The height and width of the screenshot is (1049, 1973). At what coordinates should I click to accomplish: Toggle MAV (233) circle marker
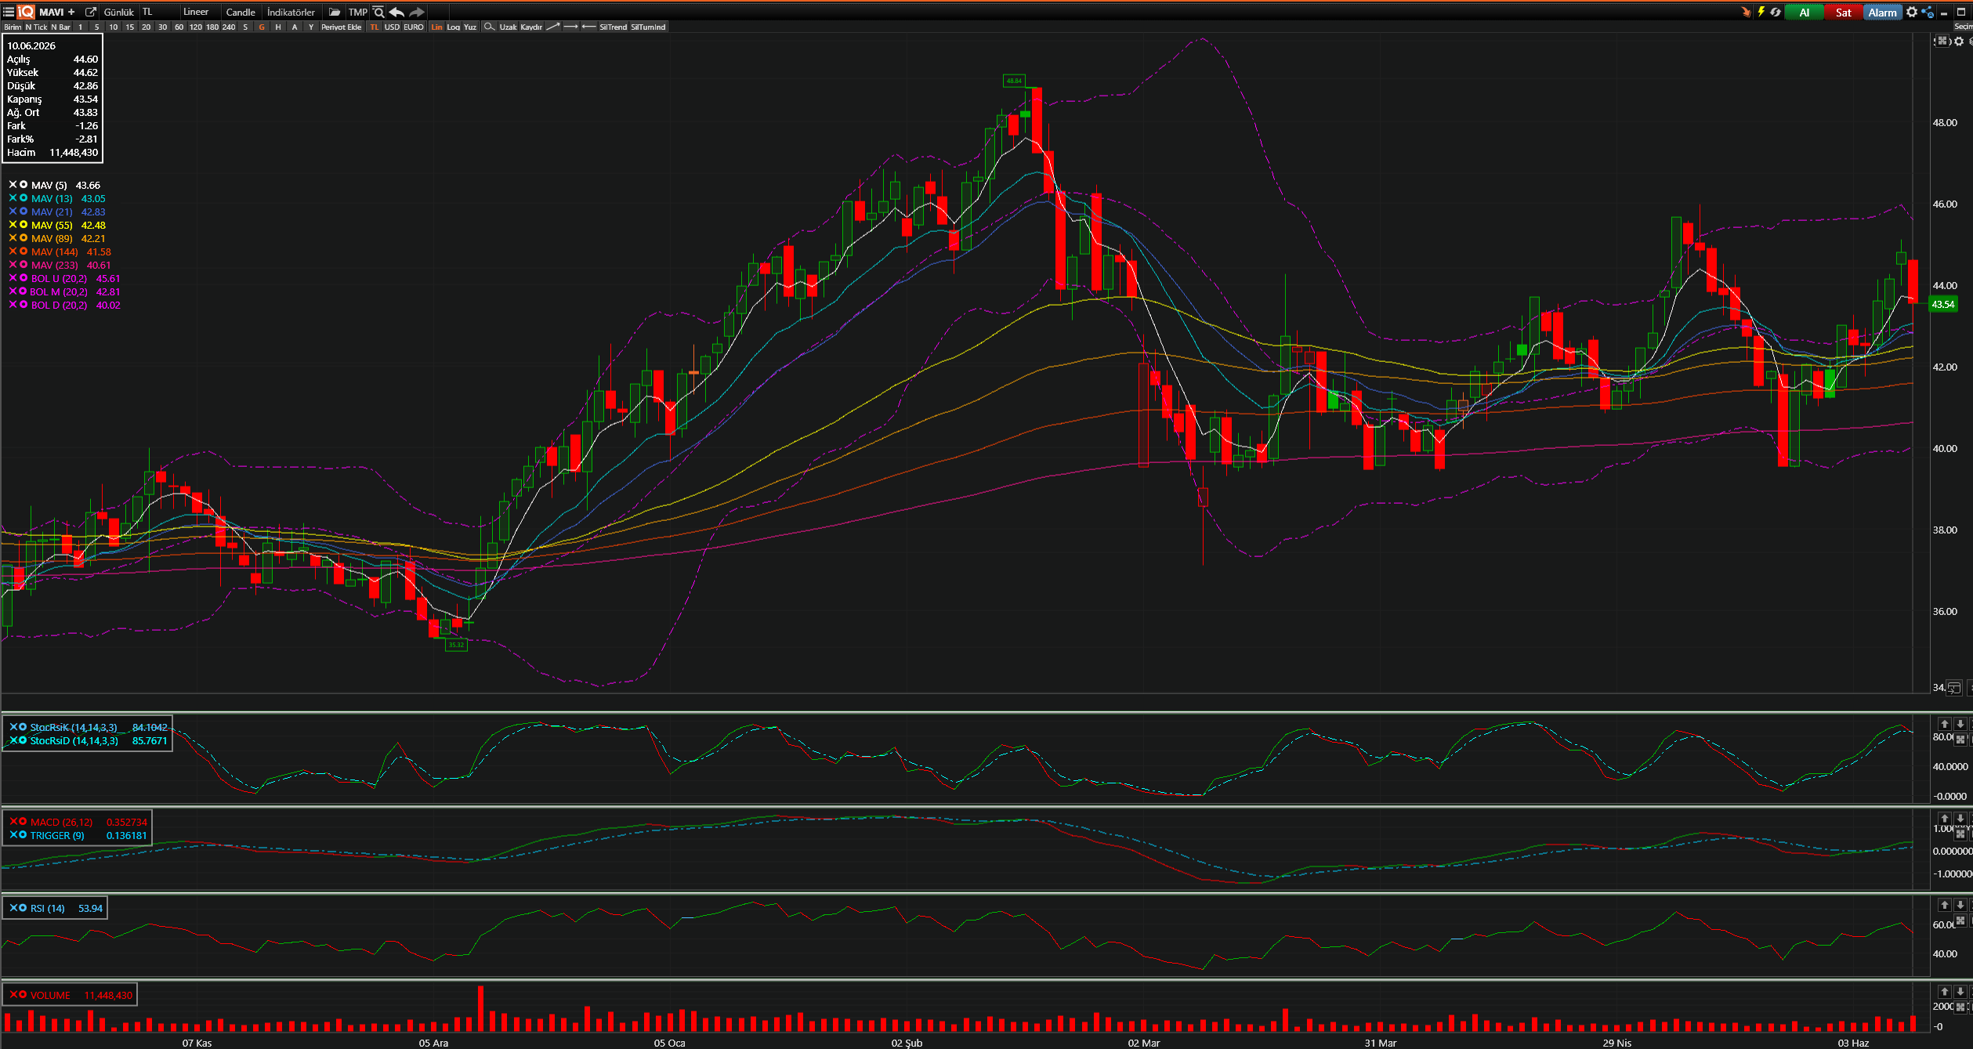click(24, 265)
